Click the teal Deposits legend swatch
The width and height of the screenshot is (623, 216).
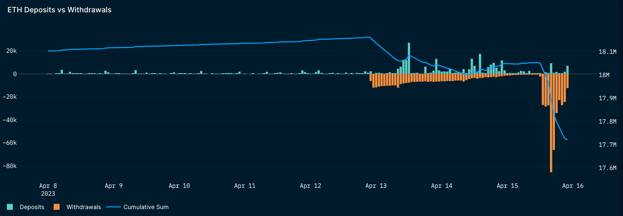[10, 207]
